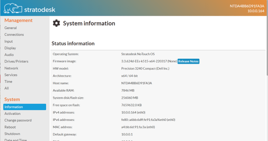268x141 pixels.
Task: Click the Available RAM label
Action: (64, 90)
